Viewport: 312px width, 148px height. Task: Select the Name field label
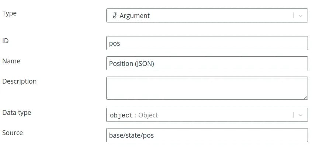click(11, 61)
